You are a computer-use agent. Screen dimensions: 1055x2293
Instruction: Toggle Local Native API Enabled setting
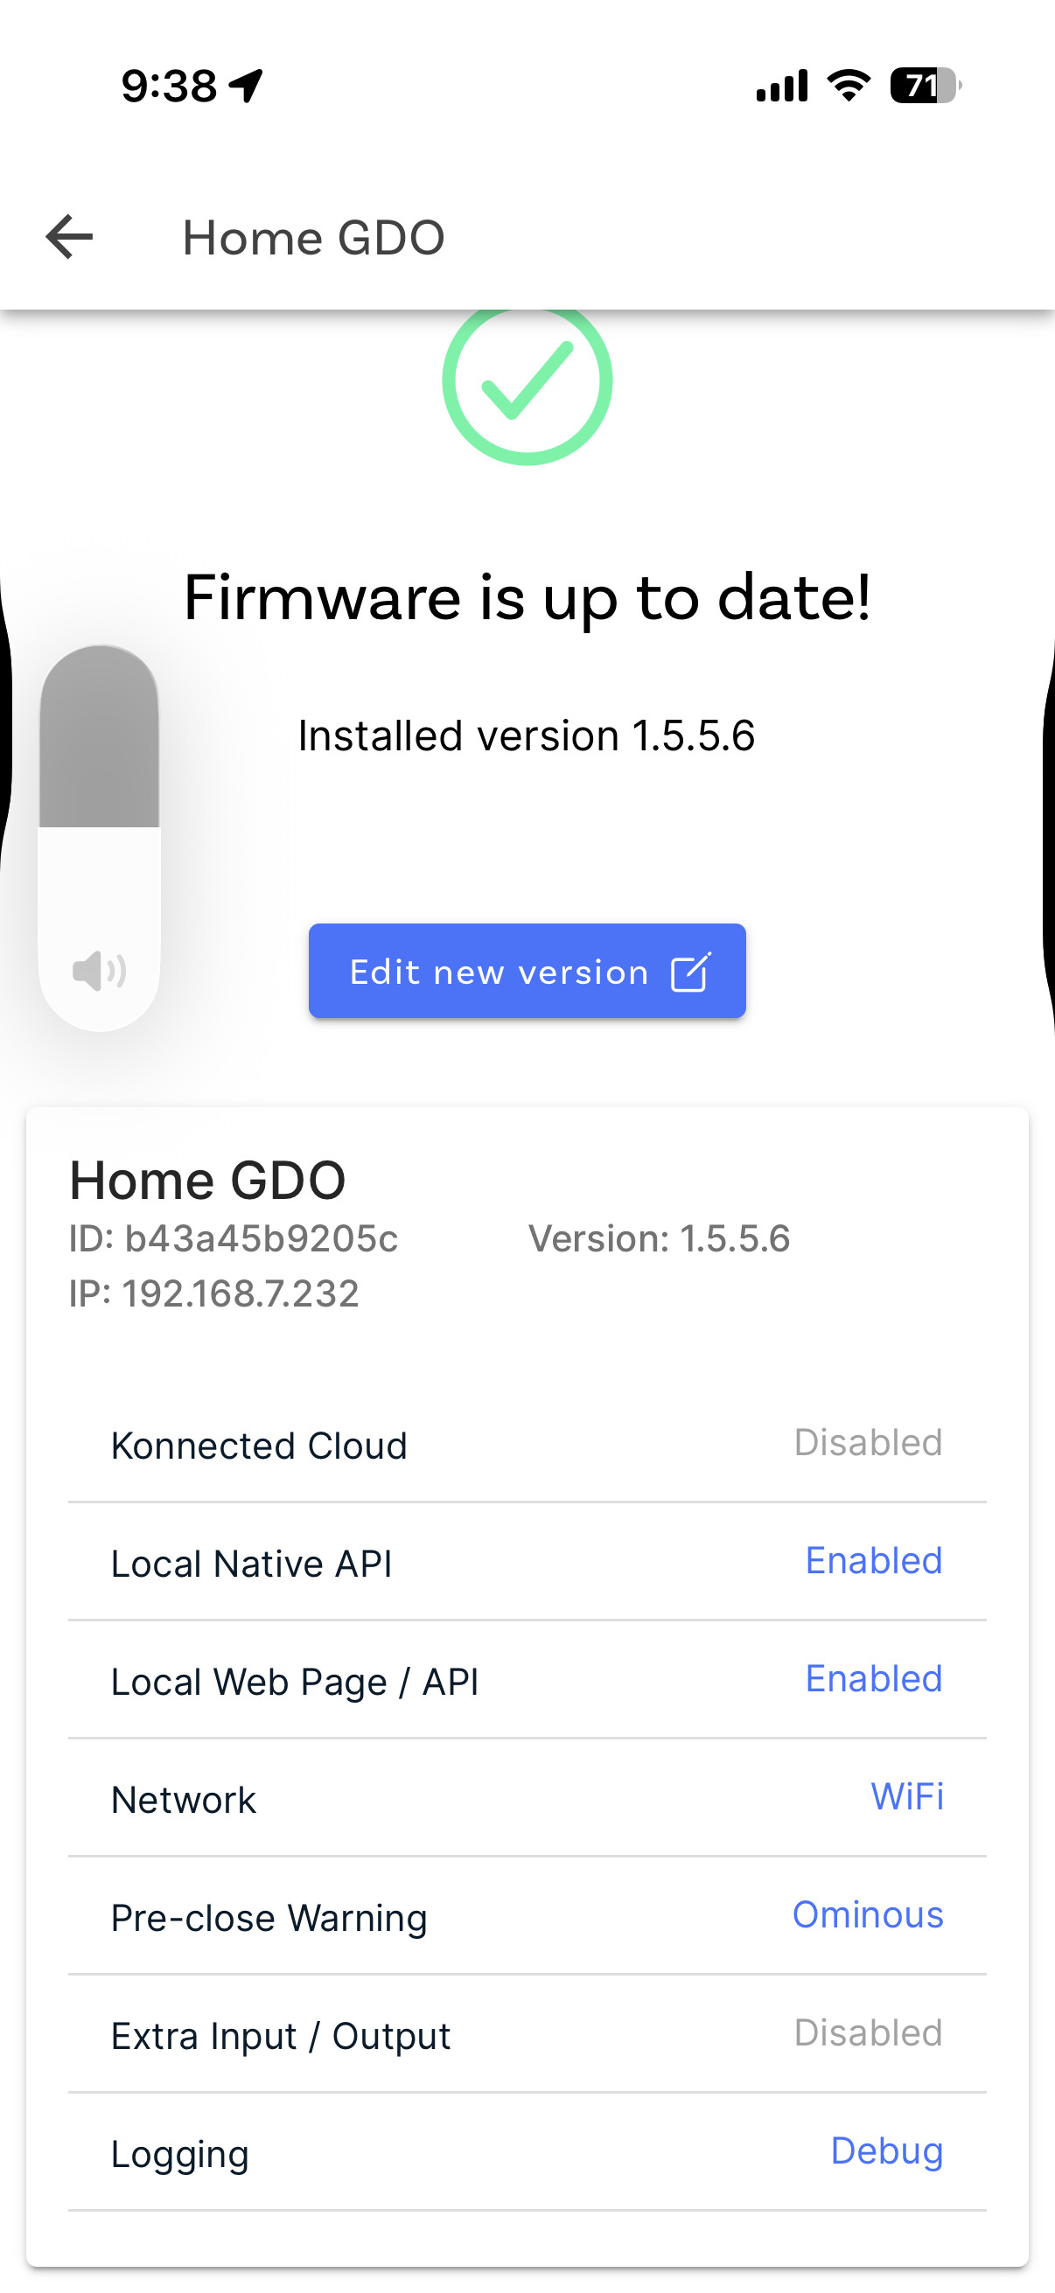pos(872,1560)
